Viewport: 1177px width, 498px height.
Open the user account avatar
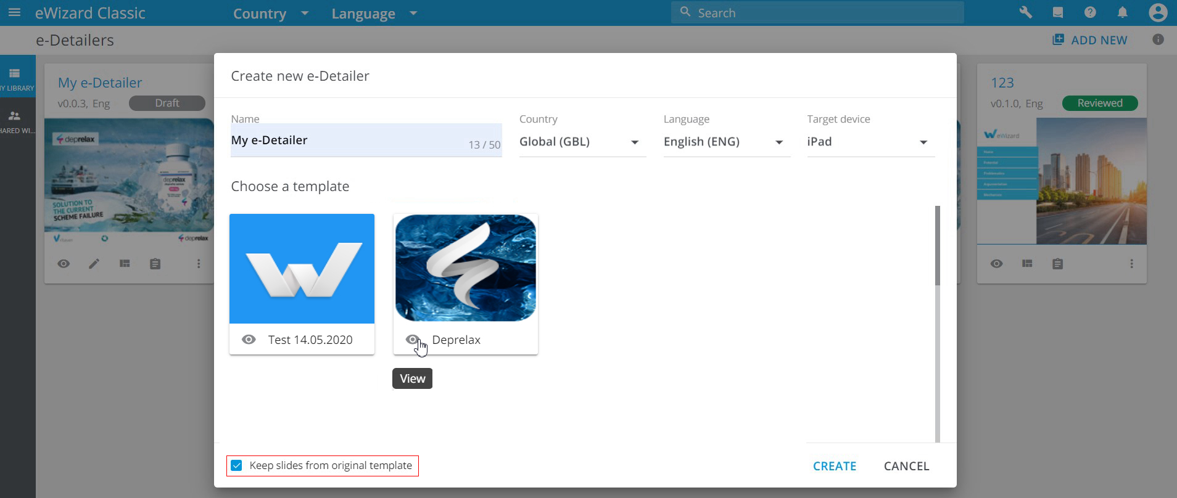click(1158, 12)
